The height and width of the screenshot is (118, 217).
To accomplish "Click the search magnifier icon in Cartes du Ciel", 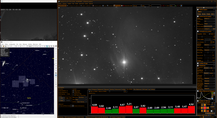I will [x=8, y=46].
